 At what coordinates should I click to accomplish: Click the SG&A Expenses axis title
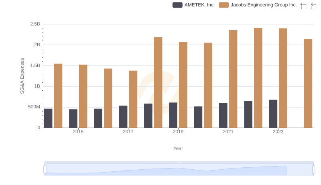pos(22,76)
